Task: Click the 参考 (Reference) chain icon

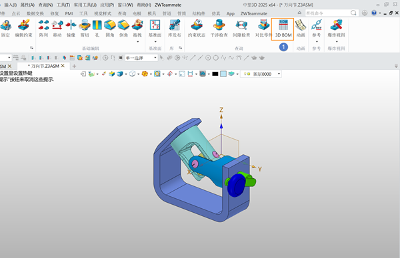Action: click(317, 25)
